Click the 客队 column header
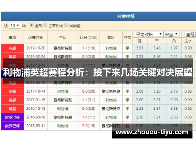Viewport: 196px width, 142px height. tap(111, 38)
